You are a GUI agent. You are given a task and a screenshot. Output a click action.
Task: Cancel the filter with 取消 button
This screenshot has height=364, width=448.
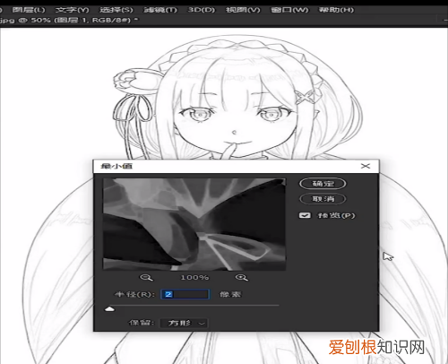(x=323, y=199)
